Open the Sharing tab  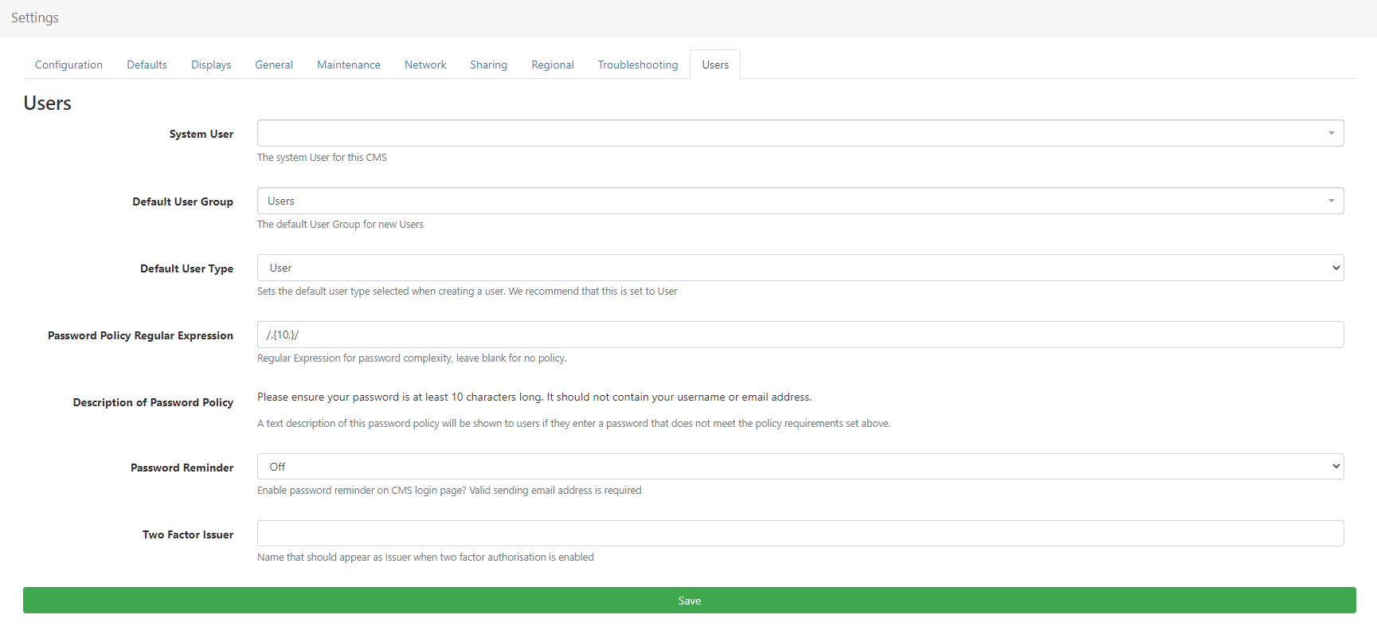[488, 65]
